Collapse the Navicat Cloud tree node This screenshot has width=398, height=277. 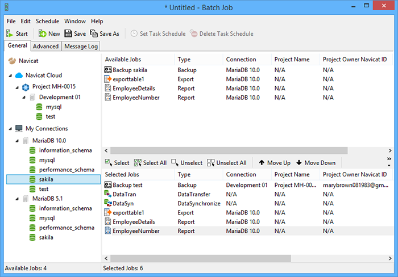point(10,75)
